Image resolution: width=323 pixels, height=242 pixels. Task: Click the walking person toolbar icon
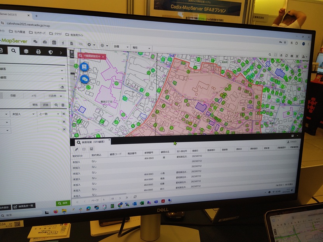(x=63, y=43)
